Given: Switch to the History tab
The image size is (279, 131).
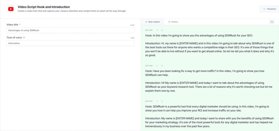Looking at the screenshot, I should coord(173,22).
